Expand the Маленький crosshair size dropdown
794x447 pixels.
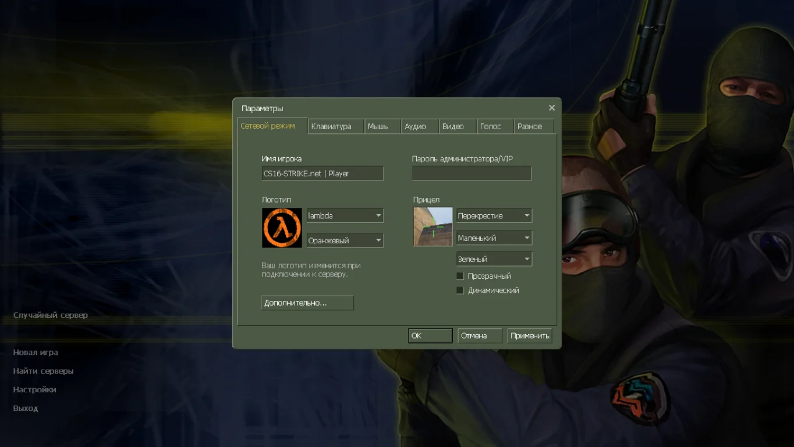tap(494, 238)
